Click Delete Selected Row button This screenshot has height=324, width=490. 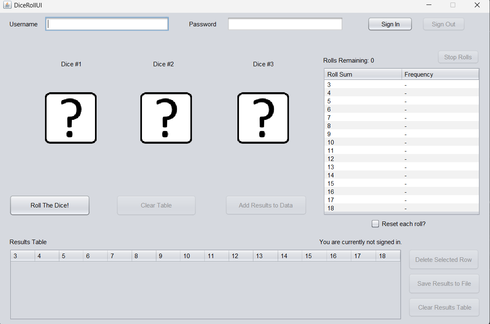pyautogui.click(x=443, y=260)
